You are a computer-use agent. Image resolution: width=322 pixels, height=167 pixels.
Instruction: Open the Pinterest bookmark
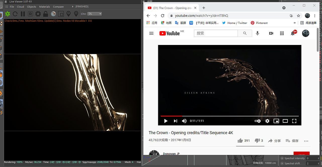coord(259,23)
